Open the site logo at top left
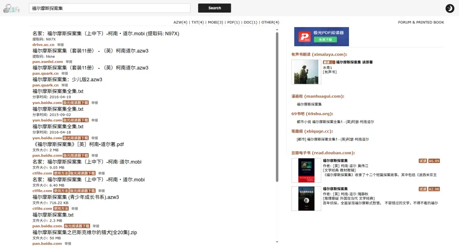This screenshot has width=459, height=250. (11, 8)
